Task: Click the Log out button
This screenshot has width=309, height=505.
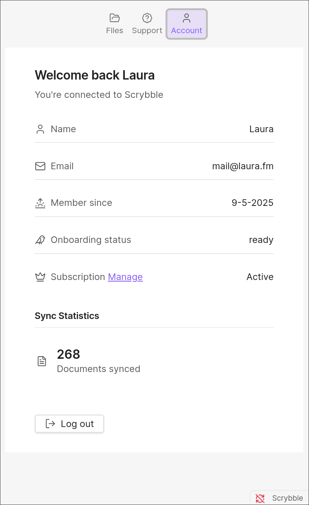Action: (x=69, y=424)
